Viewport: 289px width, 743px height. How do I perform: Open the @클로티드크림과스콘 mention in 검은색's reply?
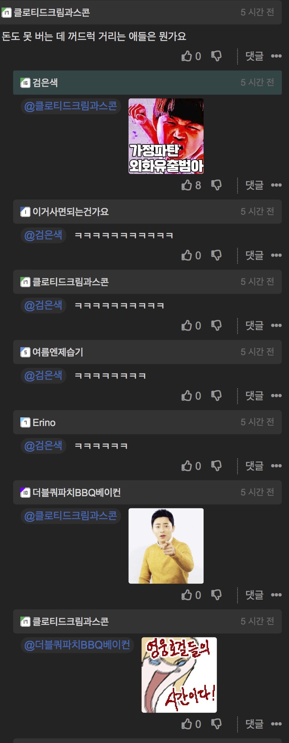(71, 106)
